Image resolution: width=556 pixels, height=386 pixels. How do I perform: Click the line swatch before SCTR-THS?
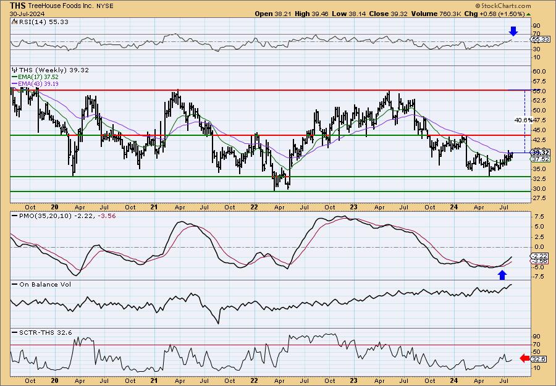point(15,332)
